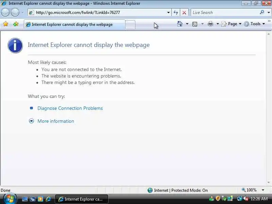Open the search provider options dropdown
Image resolution: width=272 pixels, height=204 pixels.
(269, 13)
